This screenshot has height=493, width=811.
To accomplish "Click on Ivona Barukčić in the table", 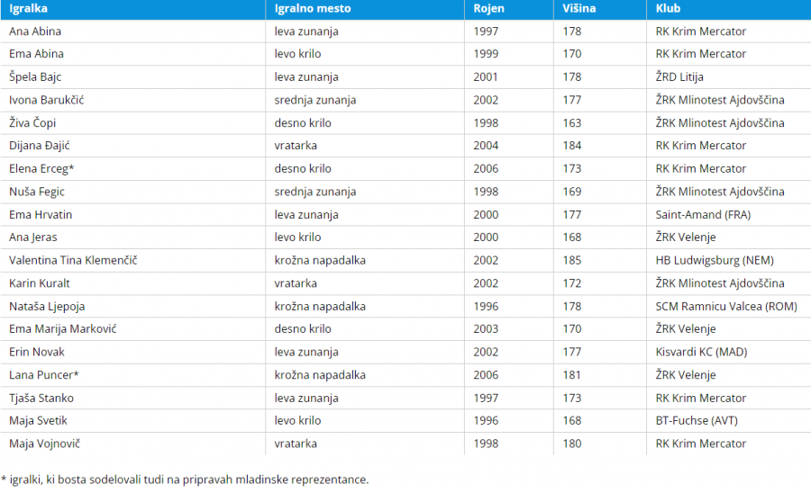I will (x=47, y=100).
